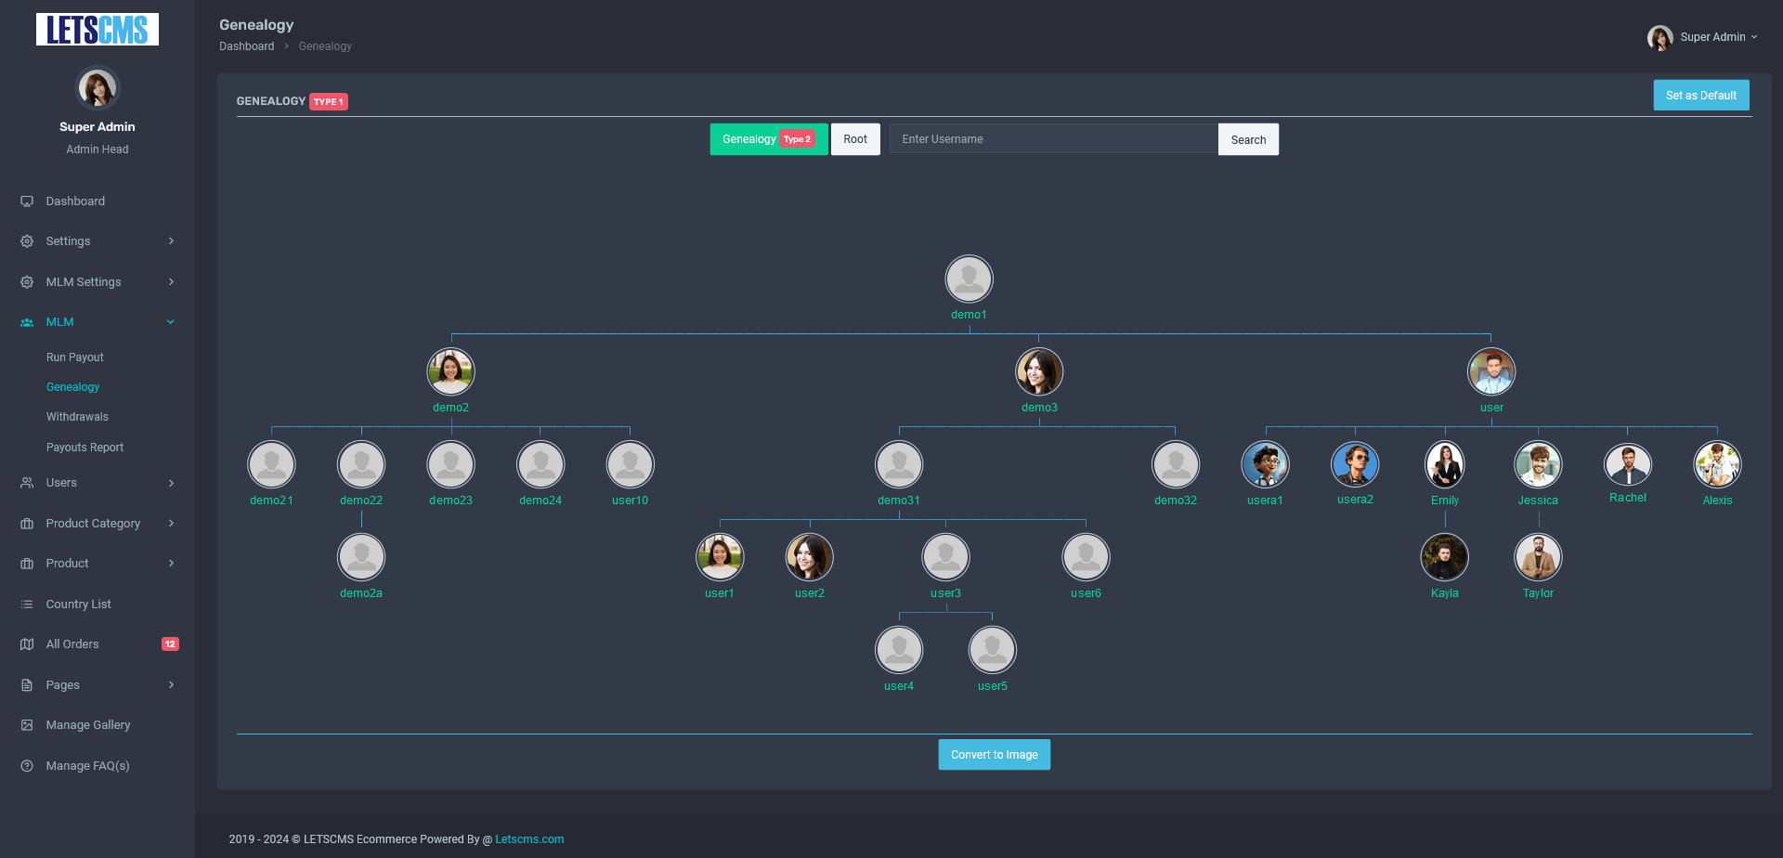Click the Manage Gallery image icon

[26, 725]
